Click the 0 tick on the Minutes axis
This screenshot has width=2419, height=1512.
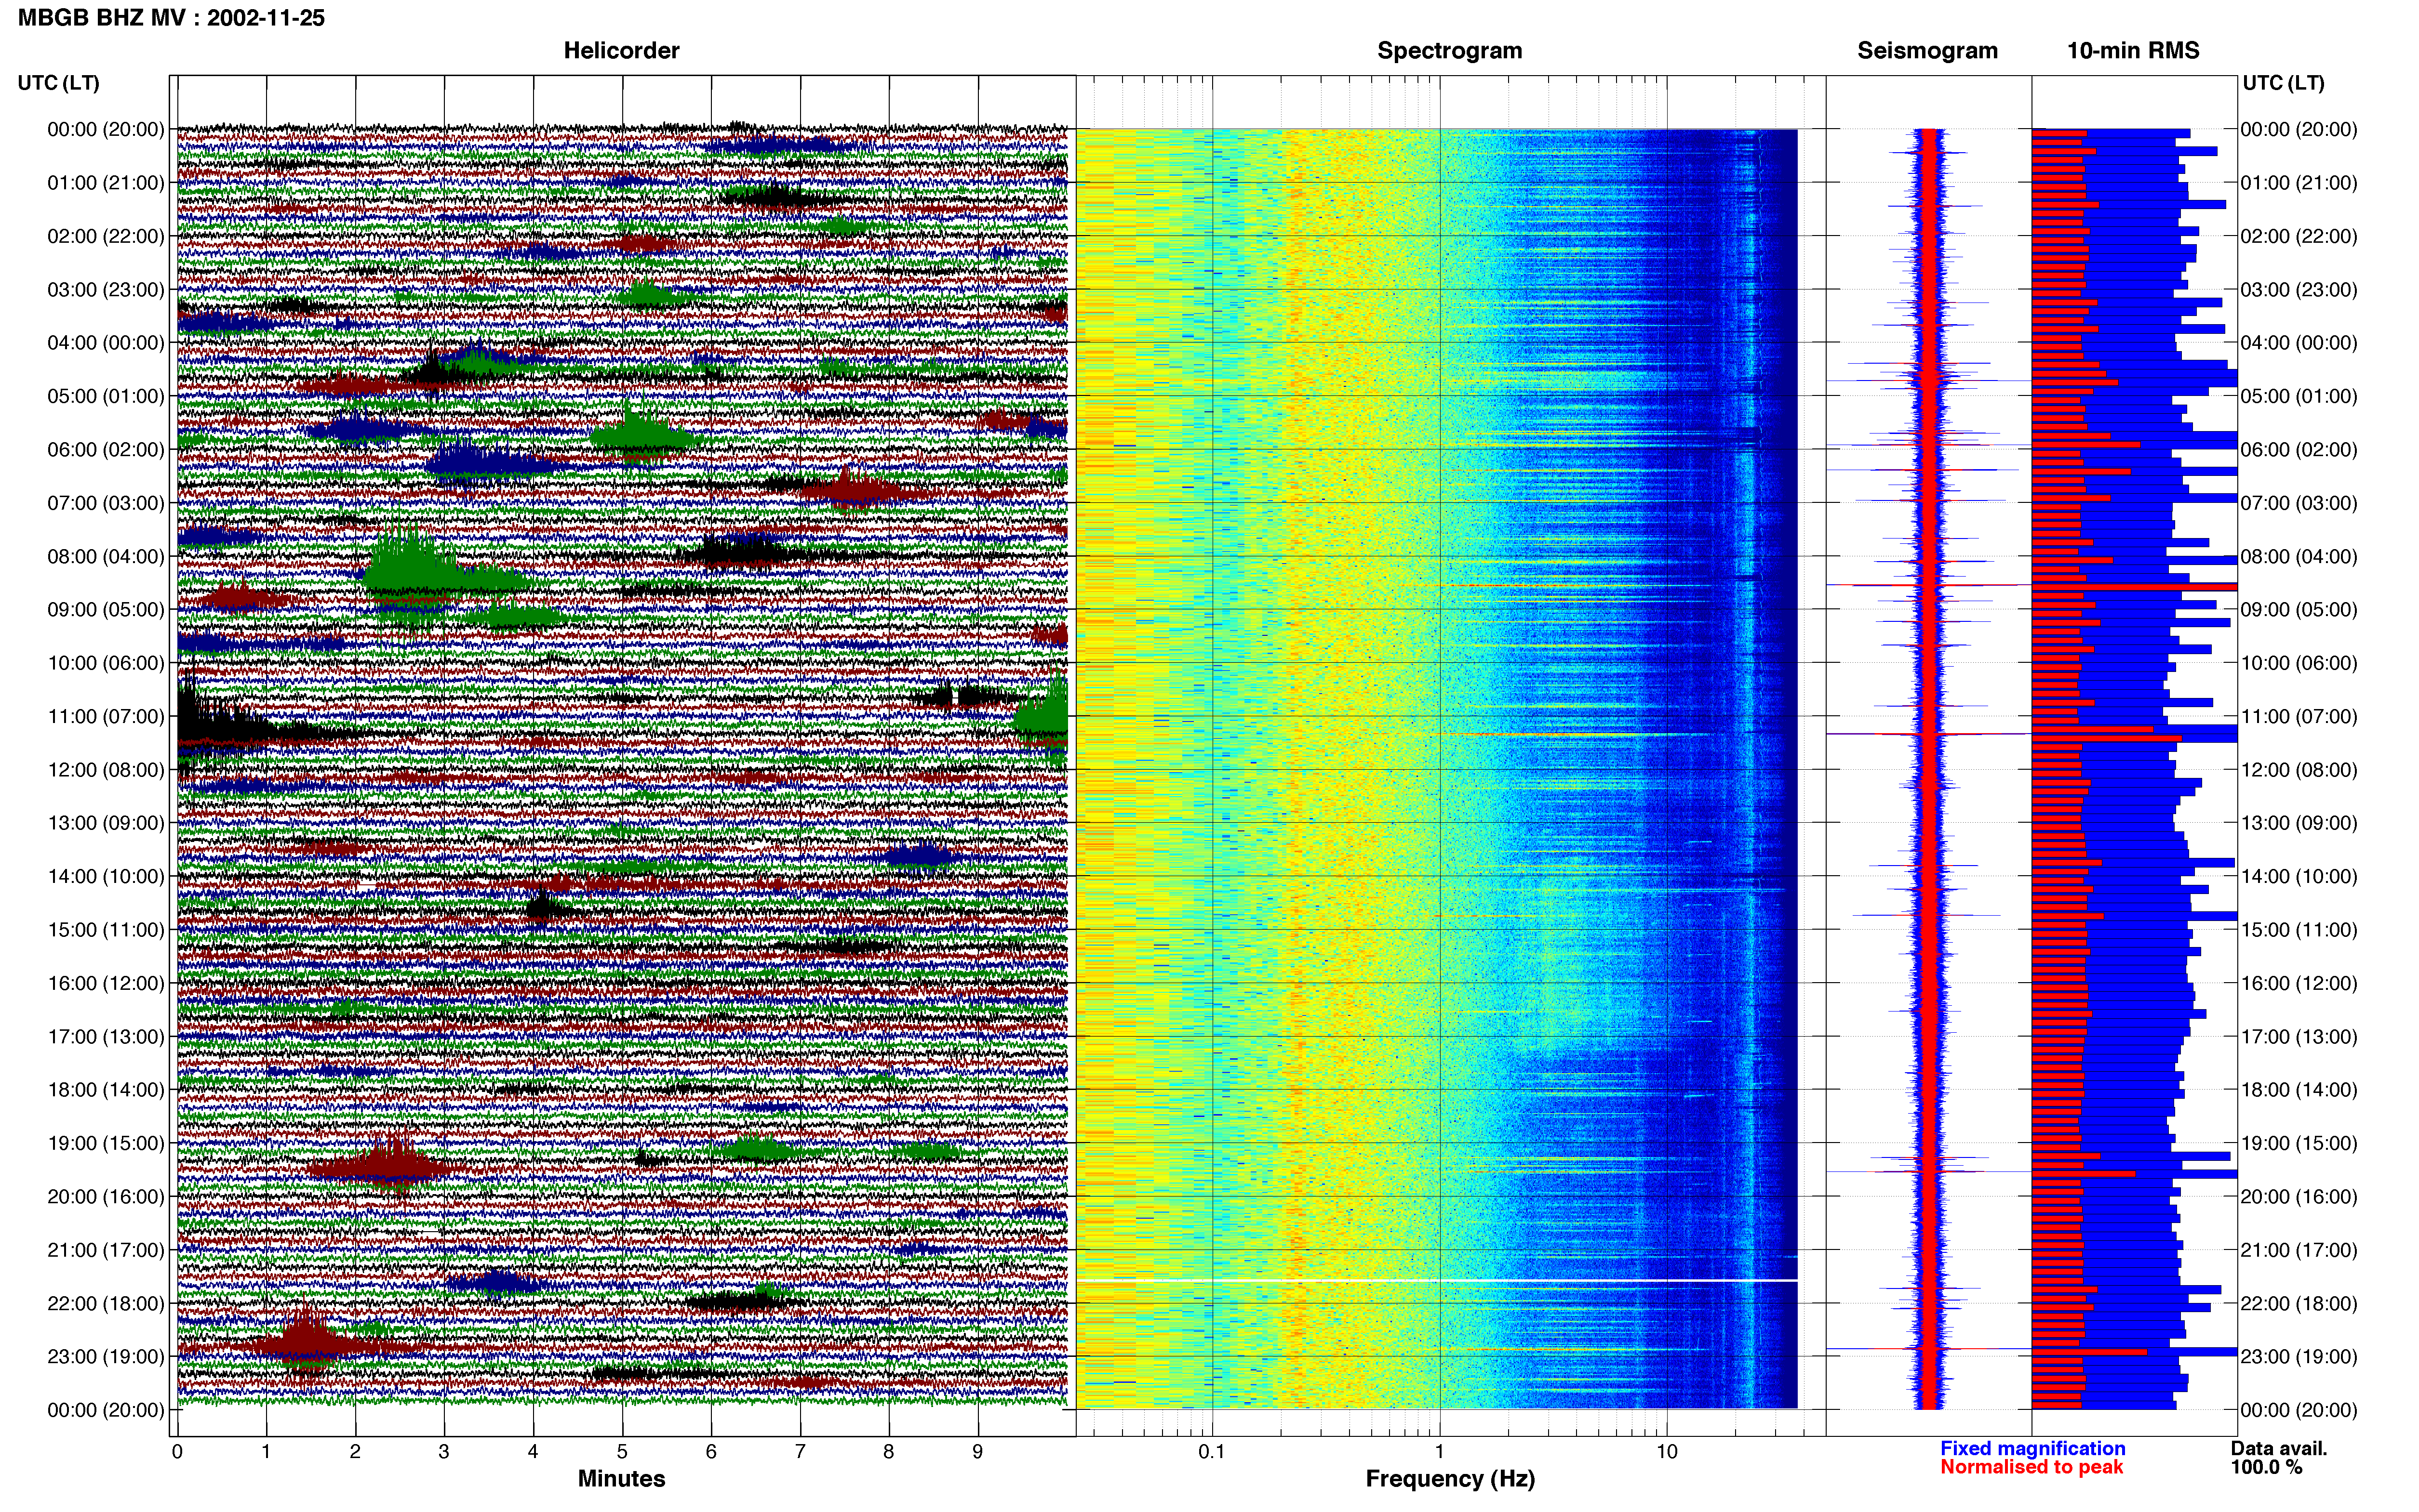pos(177,1451)
